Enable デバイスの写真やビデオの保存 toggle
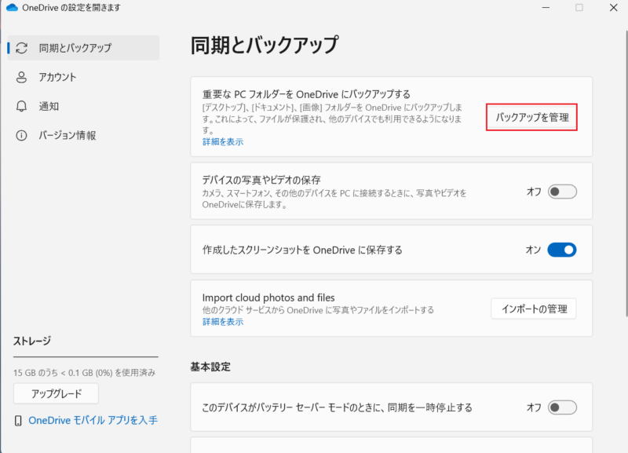The image size is (628, 453). (x=562, y=192)
